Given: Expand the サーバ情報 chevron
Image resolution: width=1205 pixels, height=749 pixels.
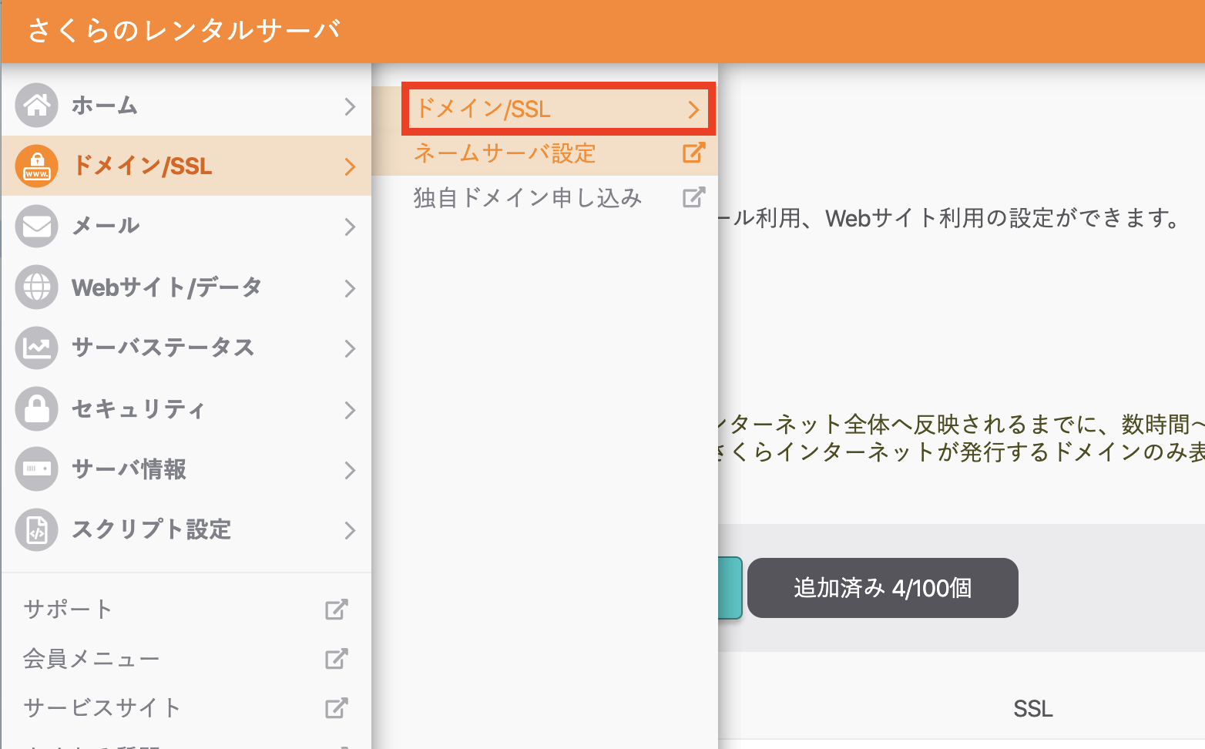Looking at the screenshot, I should (350, 470).
